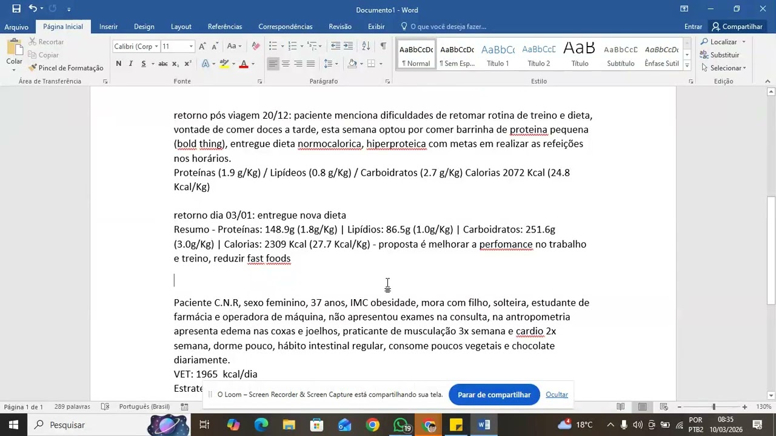This screenshot has width=776, height=436.
Task: Zoom in with the plus icon
Action: (x=744, y=407)
